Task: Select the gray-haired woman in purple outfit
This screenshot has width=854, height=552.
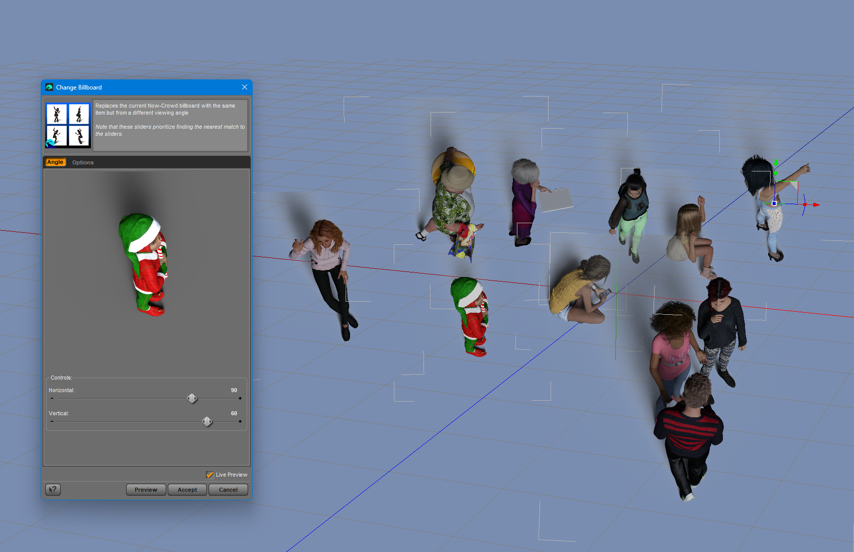Action: [525, 202]
